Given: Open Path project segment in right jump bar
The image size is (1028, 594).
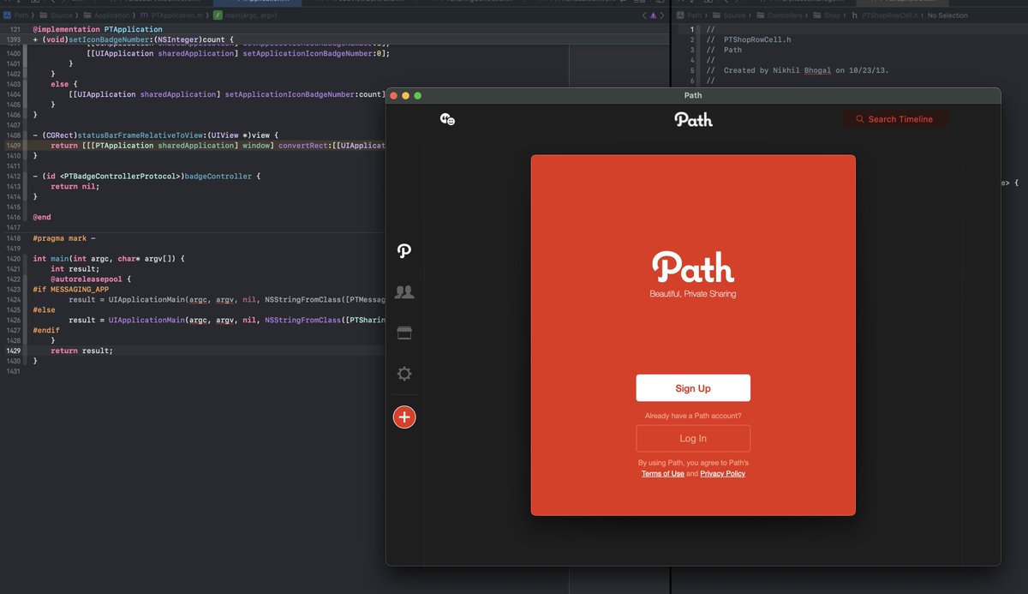Looking at the screenshot, I should click(690, 15).
